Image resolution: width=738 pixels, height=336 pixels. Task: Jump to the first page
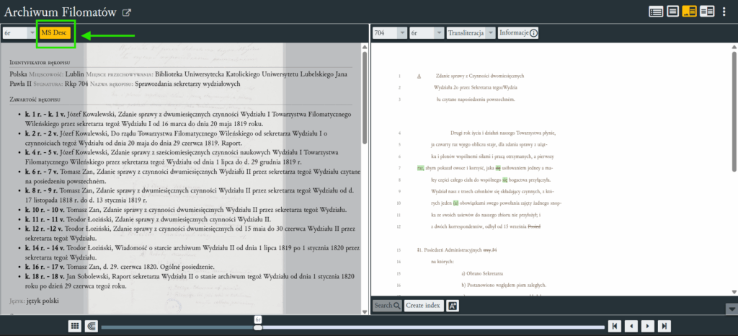[615, 326]
